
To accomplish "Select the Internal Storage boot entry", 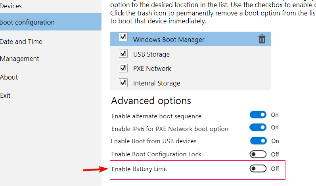I will pos(157,83).
